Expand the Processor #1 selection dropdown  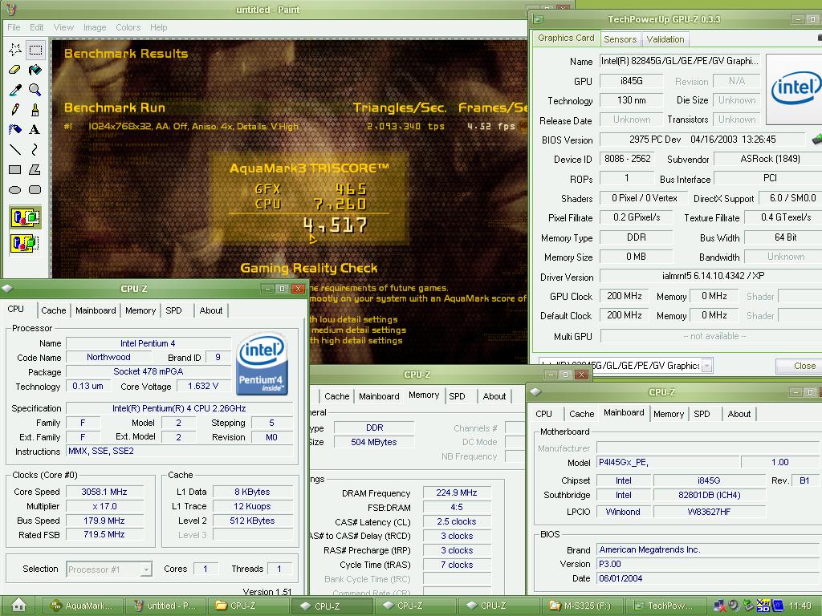(x=146, y=569)
